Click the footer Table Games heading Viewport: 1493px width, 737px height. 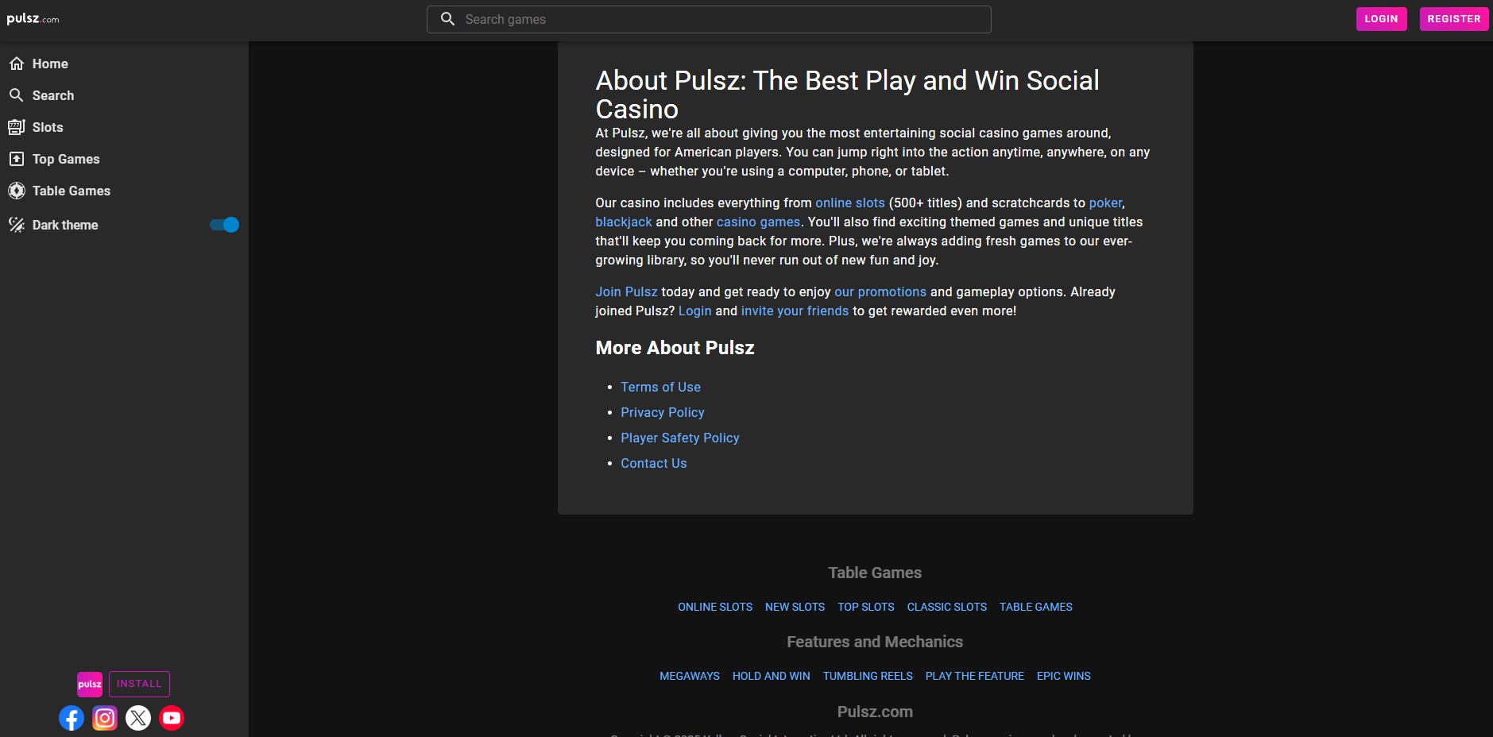pyautogui.click(x=875, y=573)
